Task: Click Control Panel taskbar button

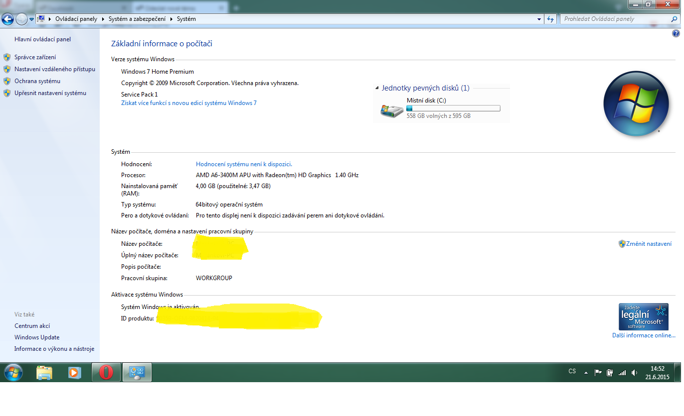Action: 137,372
